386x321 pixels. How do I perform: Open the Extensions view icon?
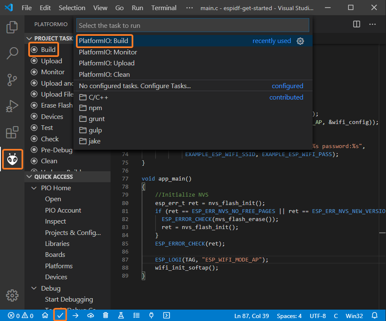pyautogui.click(x=12, y=132)
